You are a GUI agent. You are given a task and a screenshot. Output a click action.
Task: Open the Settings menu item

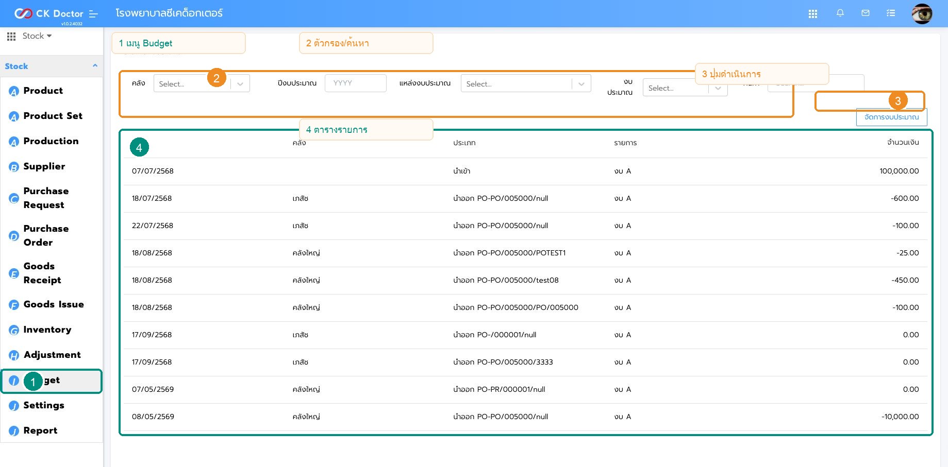click(x=52, y=405)
